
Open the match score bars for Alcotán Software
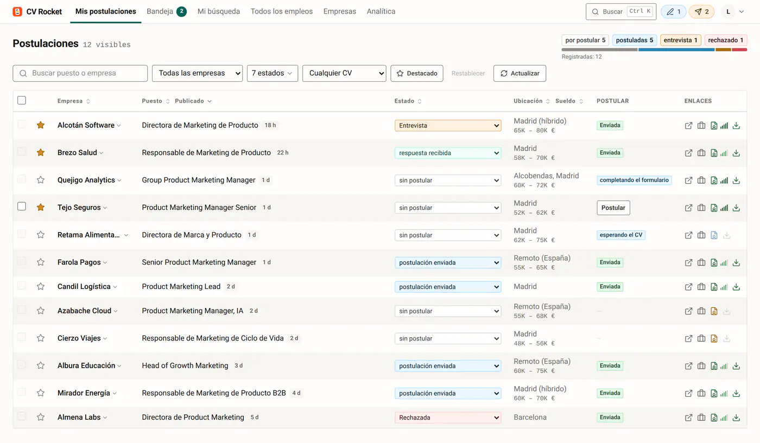724,126
